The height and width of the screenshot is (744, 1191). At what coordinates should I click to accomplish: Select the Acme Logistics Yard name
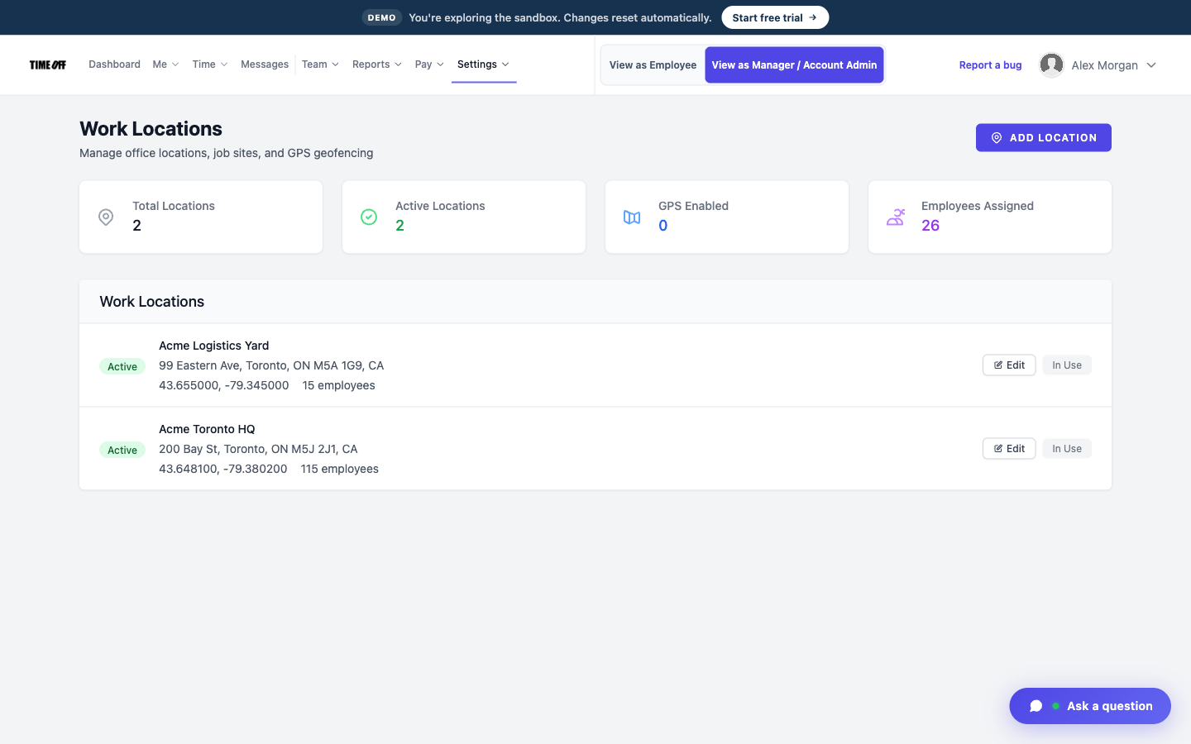click(x=213, y=346)
